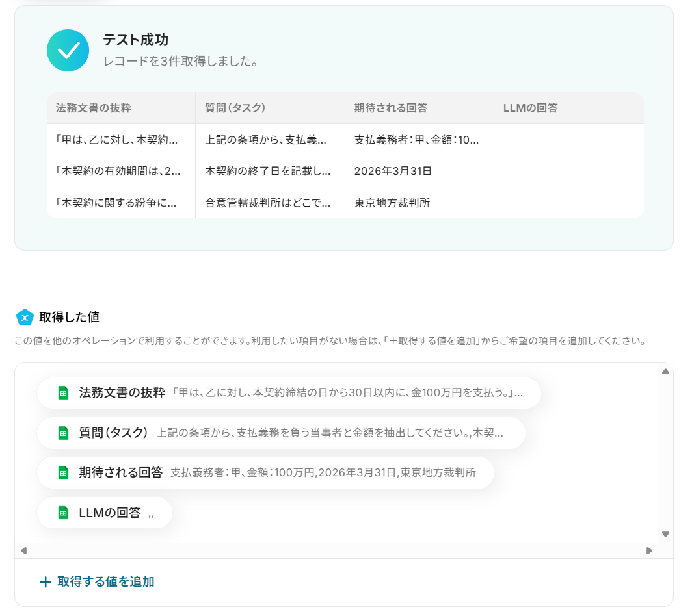Image resolution: width=692 pixels, height=612 pixels.
Task: Select the 期待される回答 value chip
Action: click(265, 473)
